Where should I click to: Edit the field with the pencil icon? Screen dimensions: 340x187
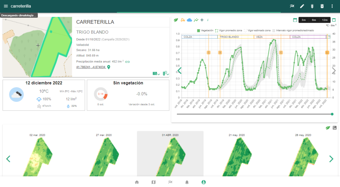click(302, 6)
